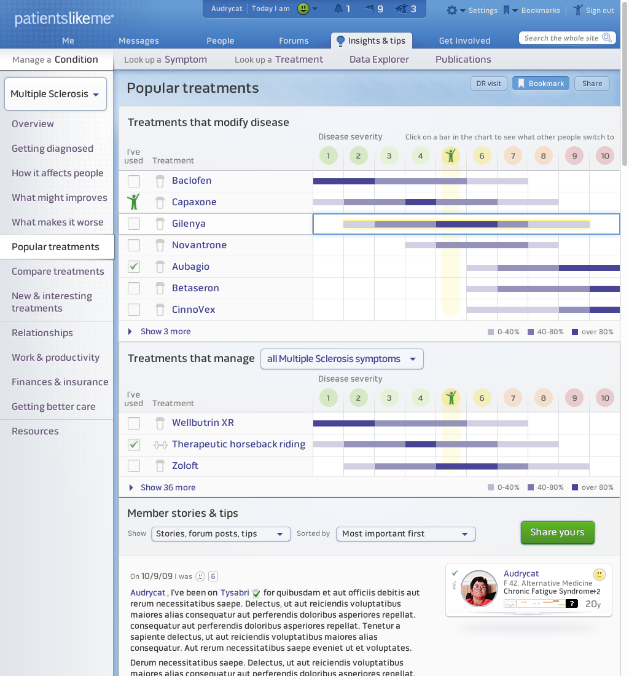Select severity 1 circle in modify disease chart

[328, 155]
